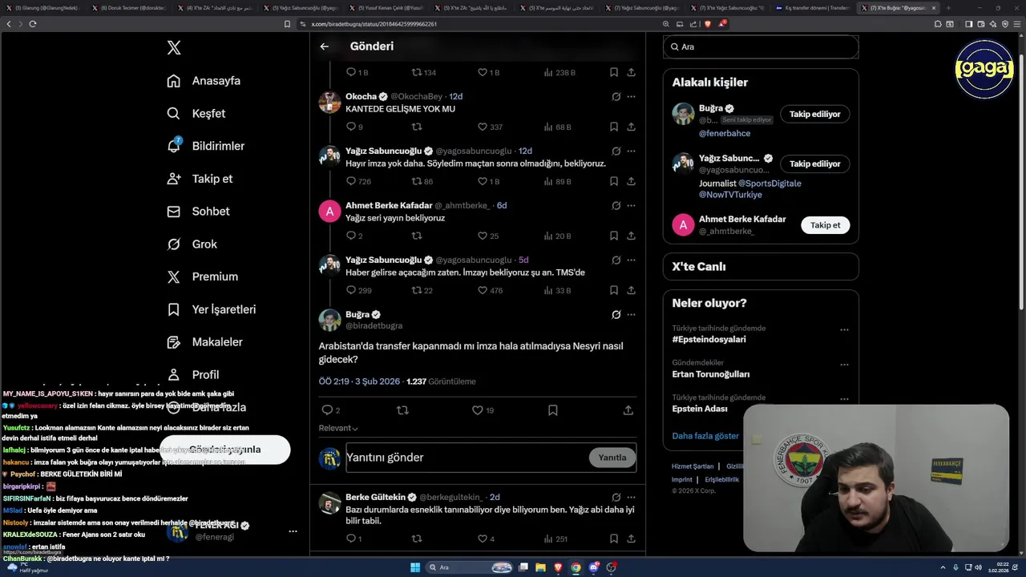Screen dimensions: 1026x577
Task: Share Buğra's main post
Action: (628, 410)
